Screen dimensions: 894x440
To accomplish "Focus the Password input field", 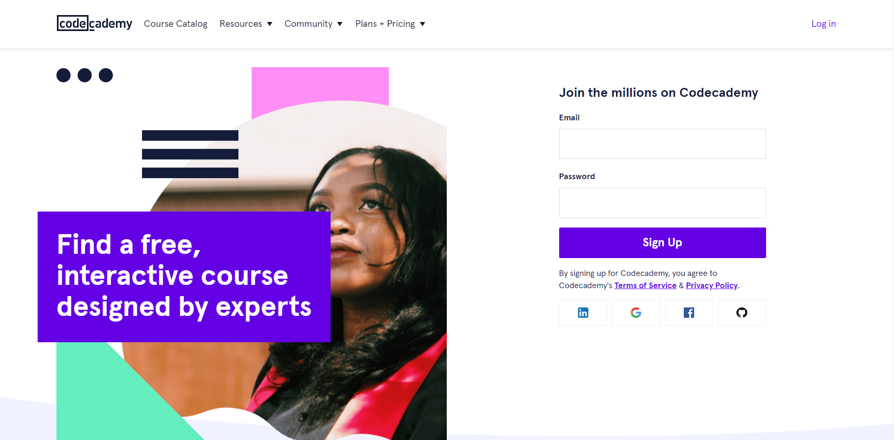I will pyautogui.click(x=662, y=203).
